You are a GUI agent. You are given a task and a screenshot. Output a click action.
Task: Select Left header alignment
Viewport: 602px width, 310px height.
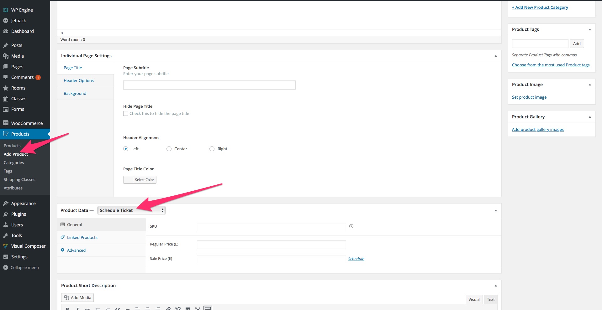[x=126, y=149]
